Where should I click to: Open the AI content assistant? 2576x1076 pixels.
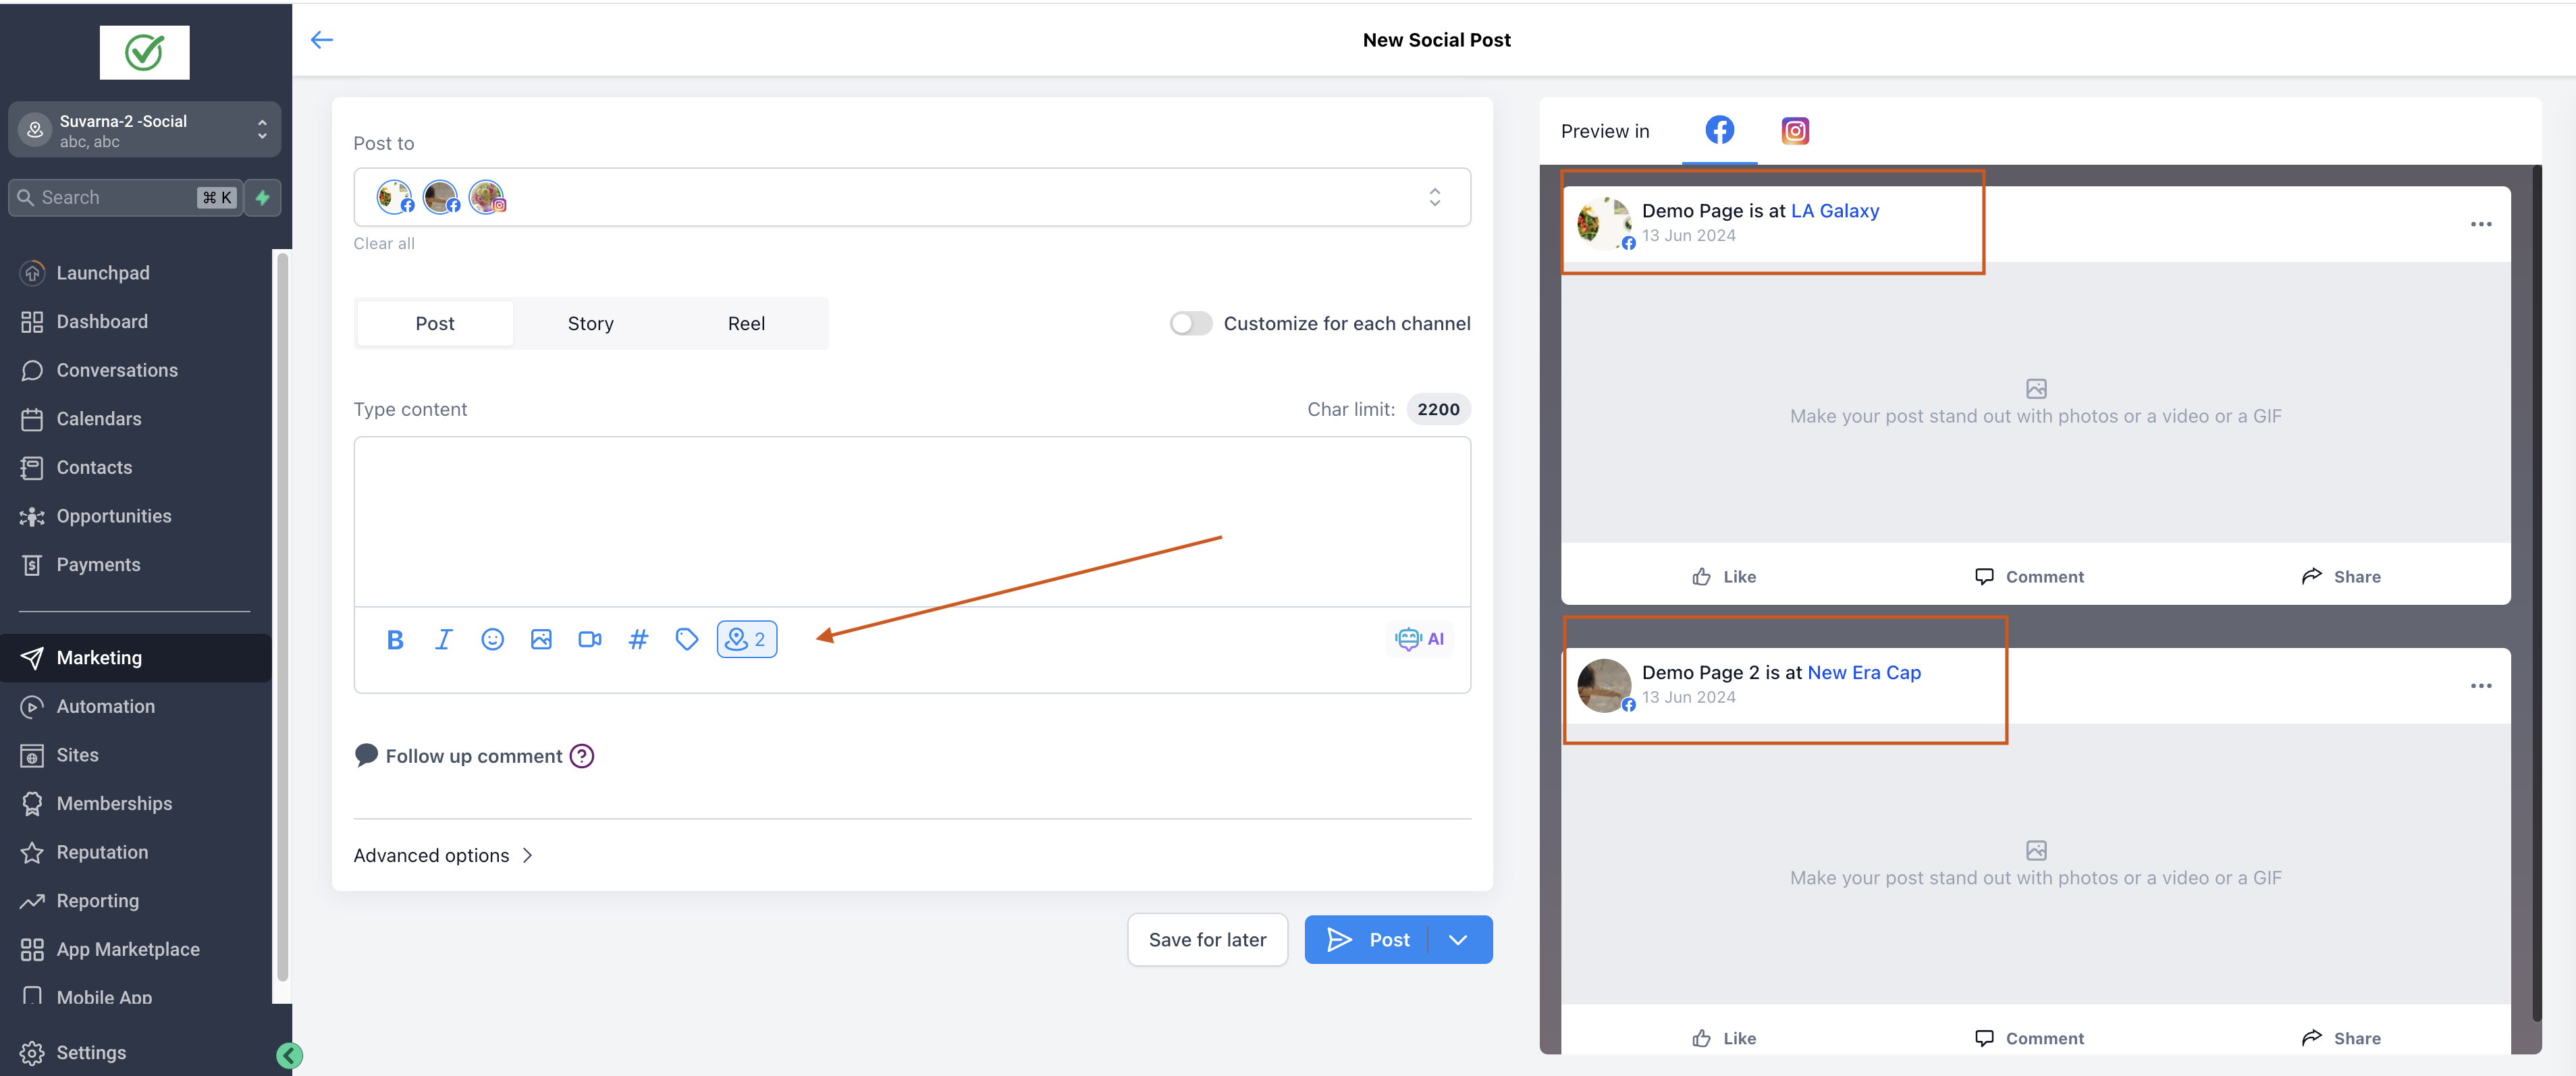(x=1420, y=639)
